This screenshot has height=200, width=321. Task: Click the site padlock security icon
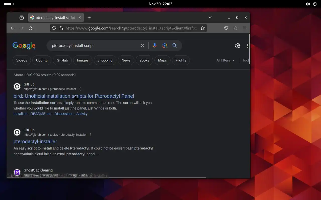point(61,28)
